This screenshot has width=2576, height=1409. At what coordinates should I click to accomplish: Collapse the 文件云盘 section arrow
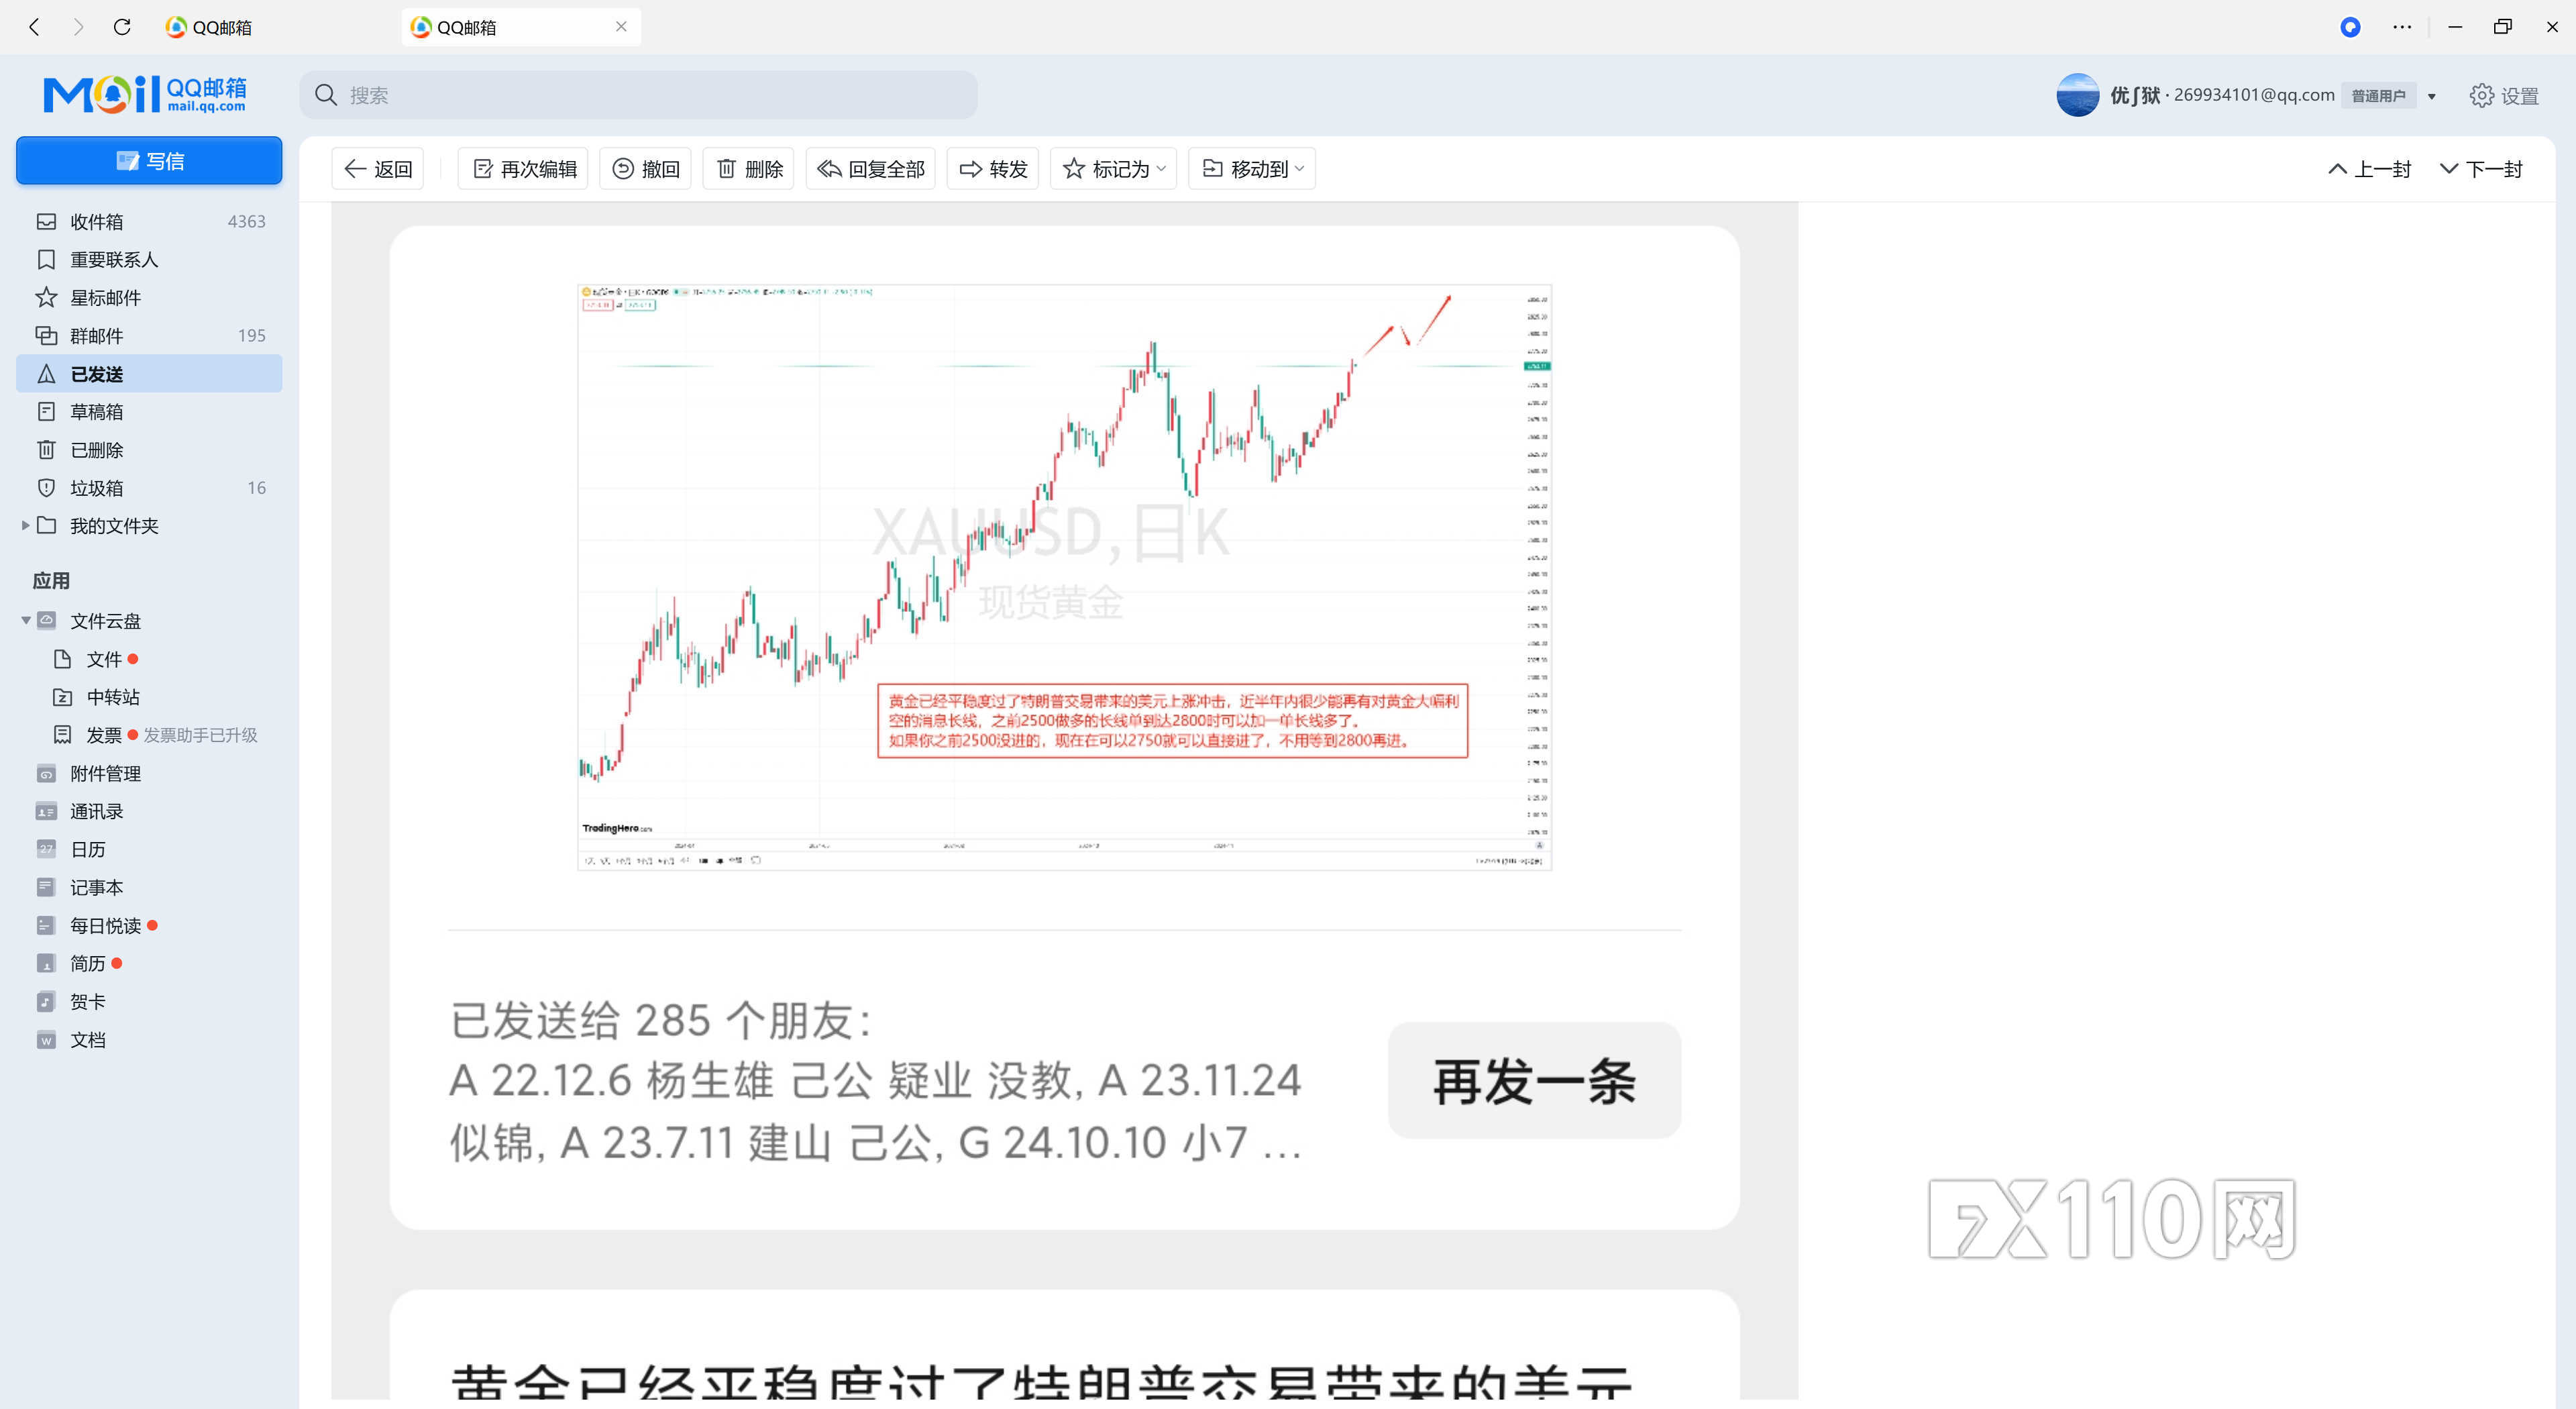point(25,621)
